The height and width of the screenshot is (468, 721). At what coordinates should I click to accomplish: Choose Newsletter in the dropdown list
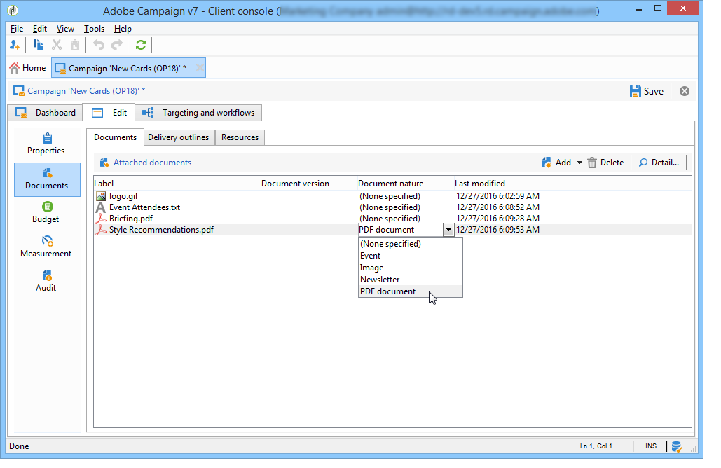click(410, 280)
